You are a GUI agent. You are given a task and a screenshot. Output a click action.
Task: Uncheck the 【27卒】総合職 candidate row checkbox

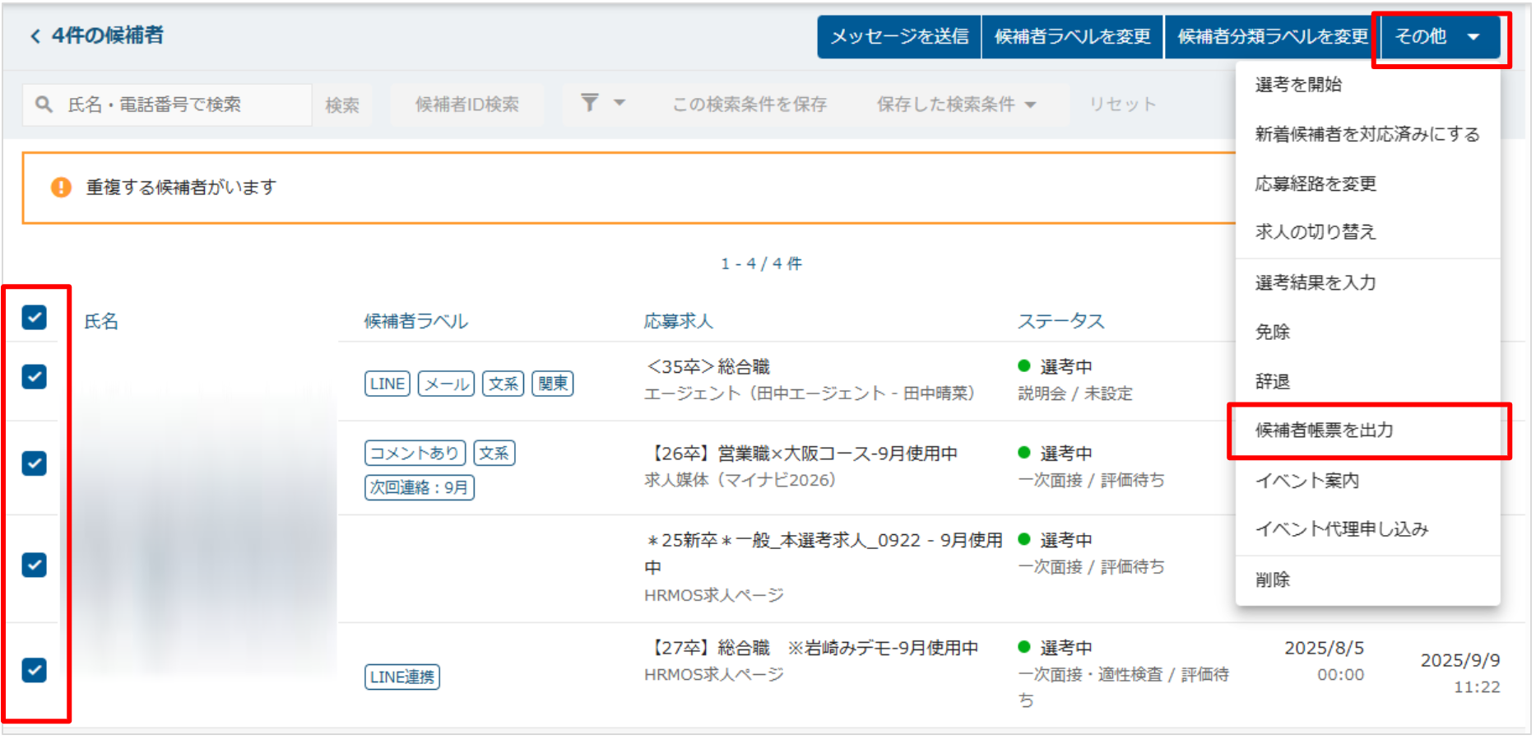pyautogui.click(x=35, y=670)
